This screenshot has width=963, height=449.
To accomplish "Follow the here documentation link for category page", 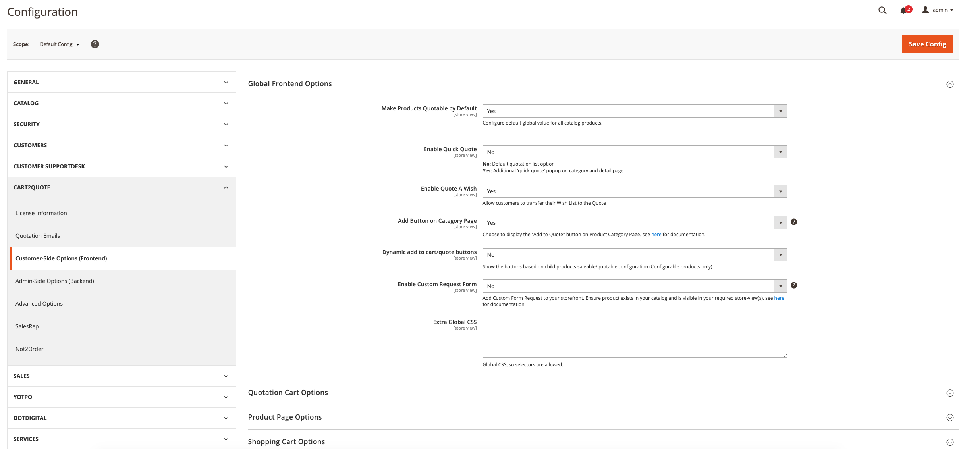I will coord(656,234).
